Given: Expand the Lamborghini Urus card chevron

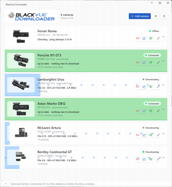Looking at the screenshot, I should [163, 85].
